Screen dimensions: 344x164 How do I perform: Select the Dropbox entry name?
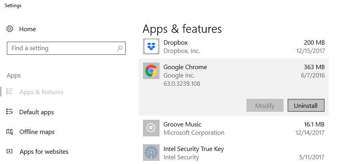175,43
